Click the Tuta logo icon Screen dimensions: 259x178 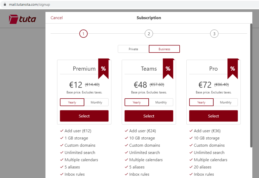pos(13,19)
